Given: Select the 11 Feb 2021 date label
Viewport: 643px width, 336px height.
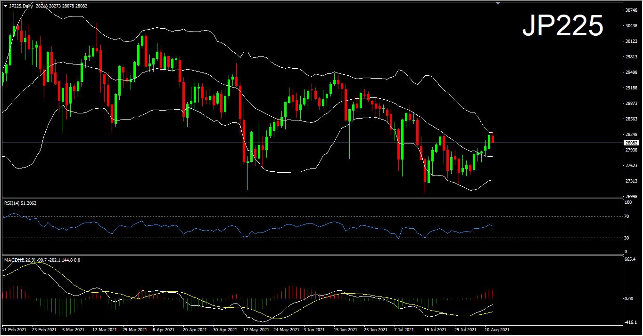Looking at the screenshot, I should pos(15,330).
